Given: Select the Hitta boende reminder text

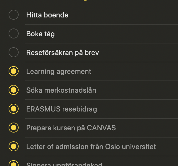Looking at the screenshot, I should click(x=47, y=15).
